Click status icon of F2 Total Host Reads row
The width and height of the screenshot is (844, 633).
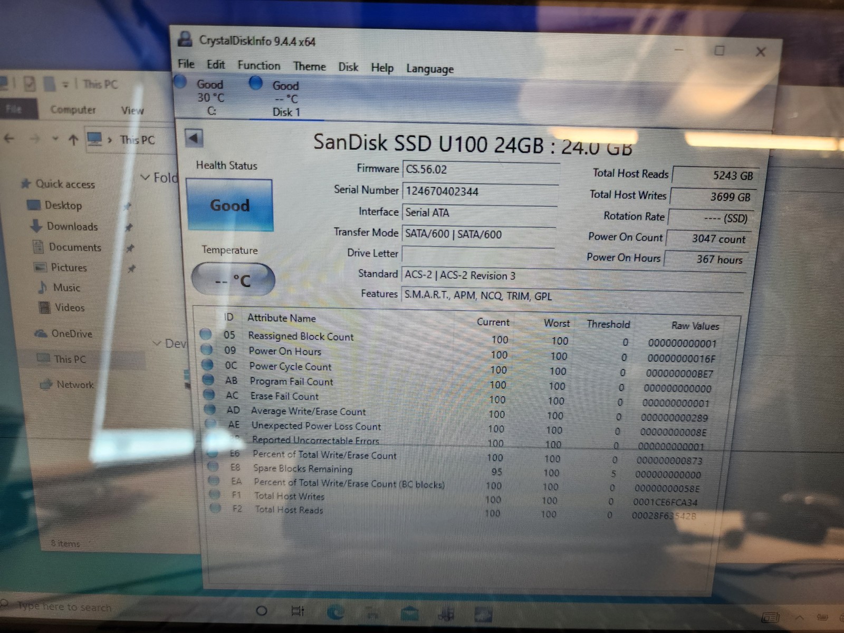click(x=215, y=508)
